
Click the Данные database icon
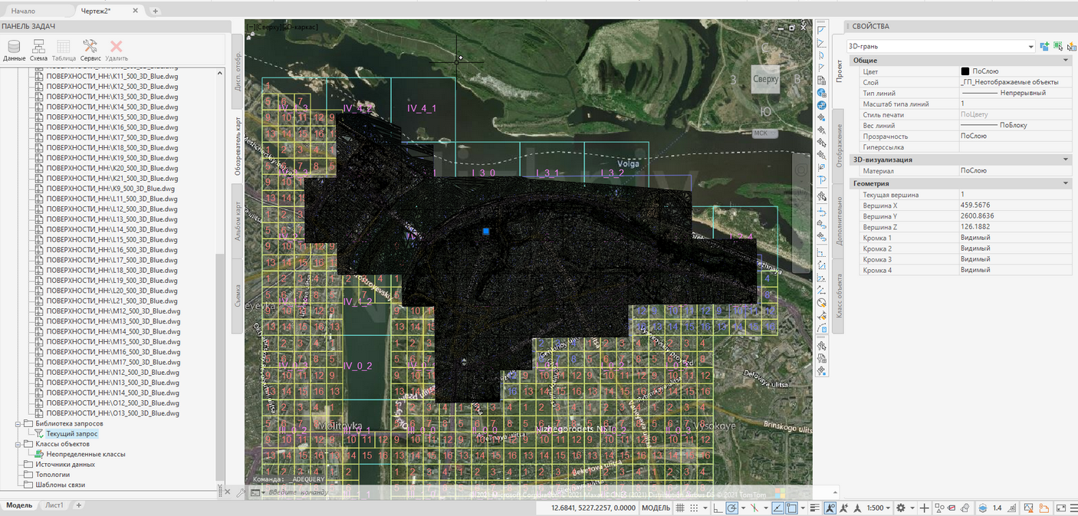pos(14,47)
